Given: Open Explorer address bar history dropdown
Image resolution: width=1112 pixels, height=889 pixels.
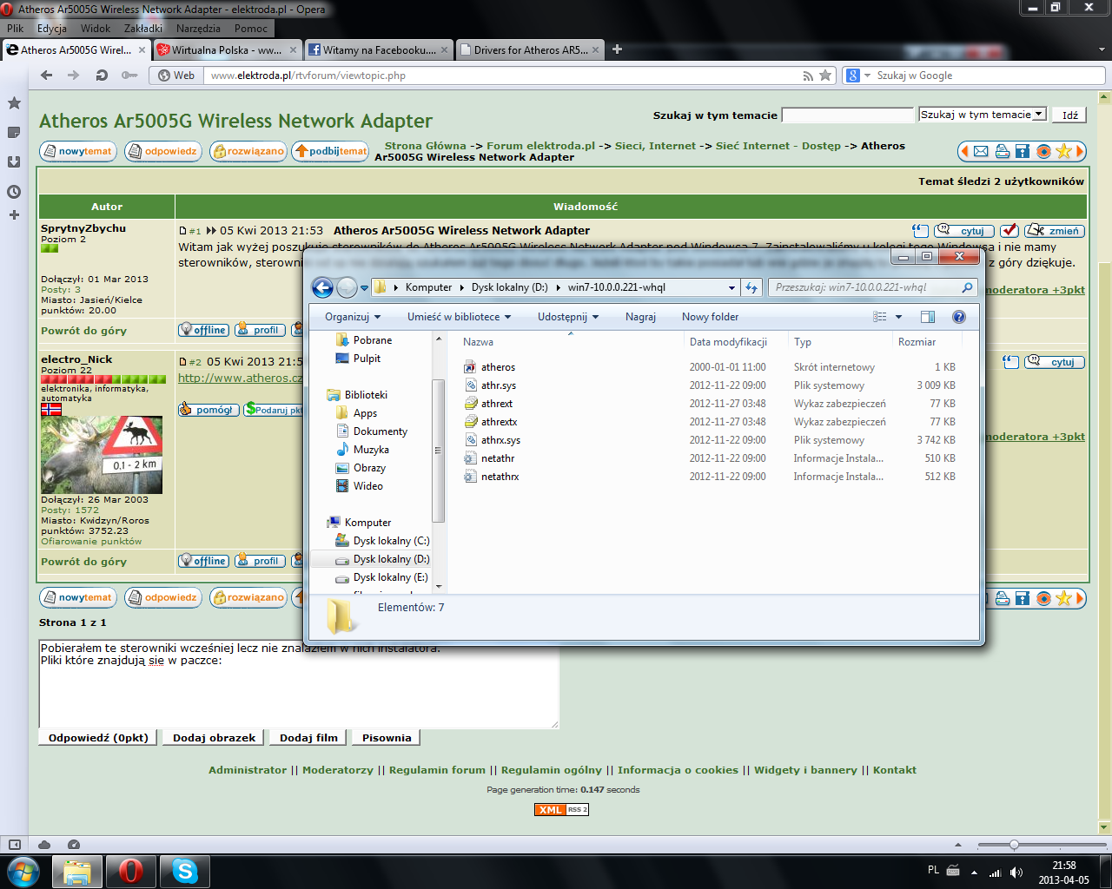Looking at the screenshot, I should 732,287.
